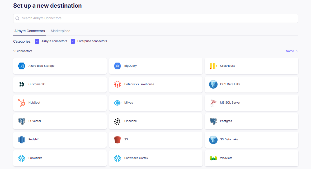Image resolution: width=311 pixels, height=169 pixels.
Task: Click the Databricks Lakehouse icon
Action: [x=117, y=84]
